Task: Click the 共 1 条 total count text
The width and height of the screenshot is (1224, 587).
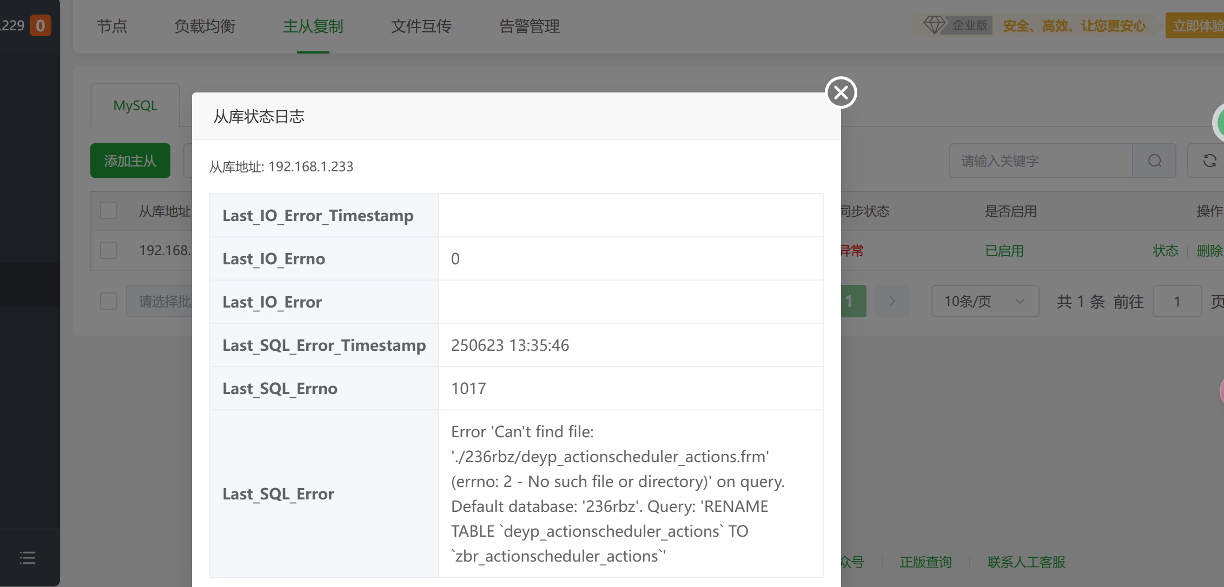Action: point(1081,301)
